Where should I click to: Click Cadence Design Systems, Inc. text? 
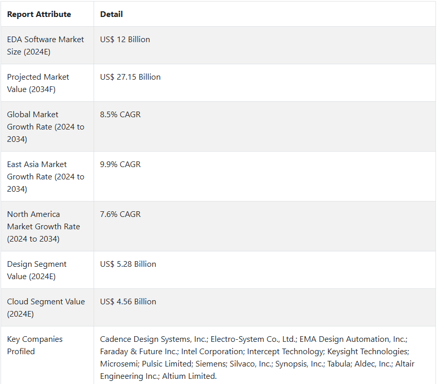(154, 339)
